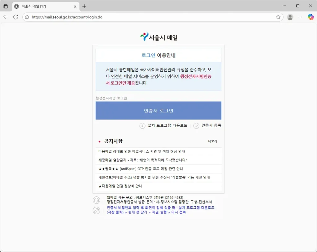Open the 해킹메일 열람금지 notice
317x252 pixels.
point(143,160)
